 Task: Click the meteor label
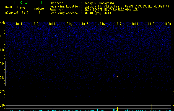39,9
